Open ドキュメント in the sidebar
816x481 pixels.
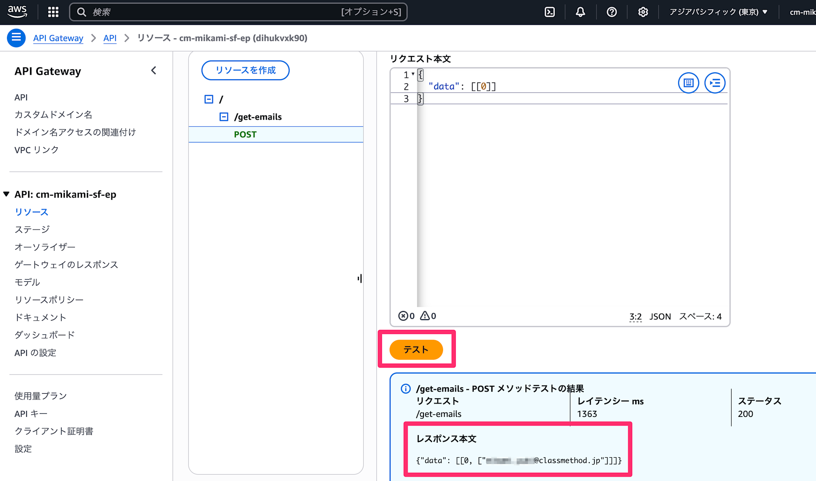click(x=40, y=317)
